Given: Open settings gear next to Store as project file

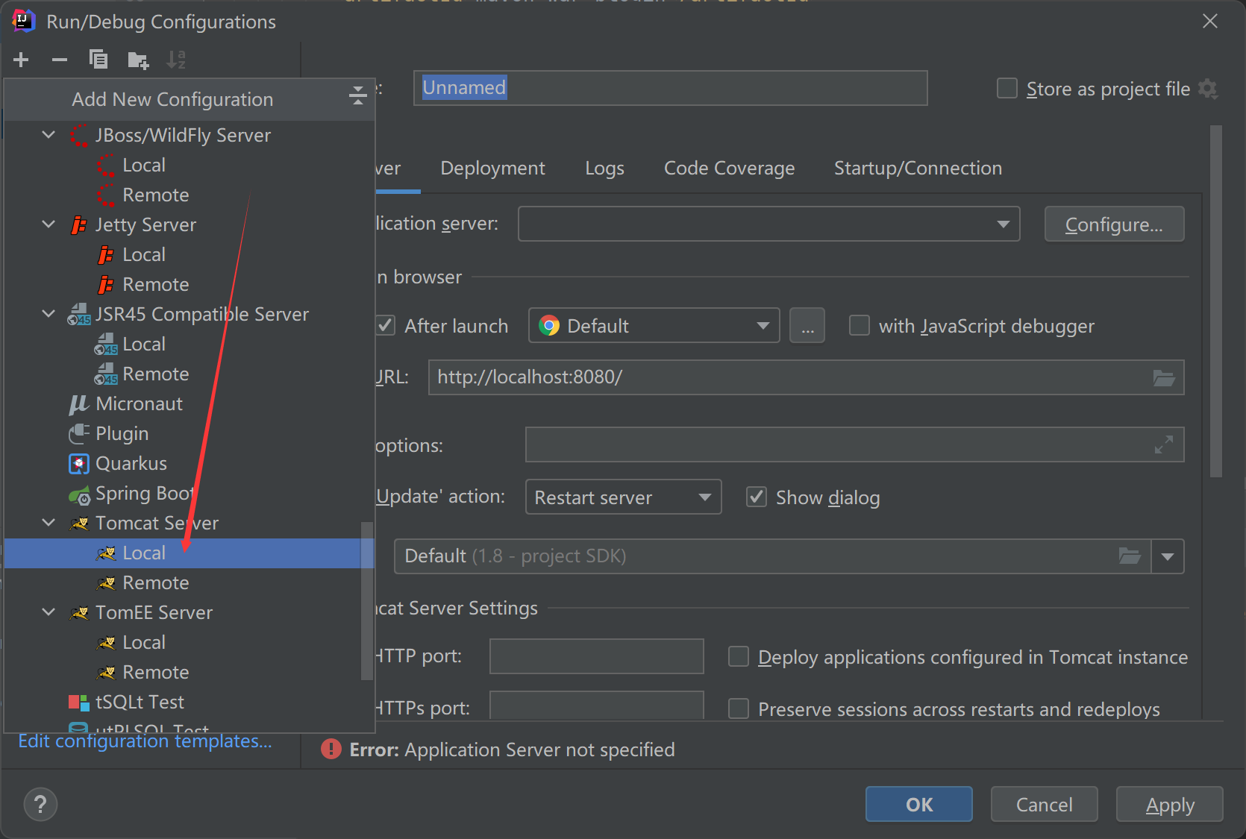Looking at the screenshot, I should tap(1208, 89).
